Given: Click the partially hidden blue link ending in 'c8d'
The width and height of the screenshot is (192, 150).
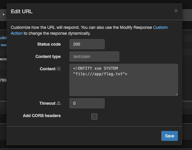Looking at the screenshot, I should pyautogui.click(x=3, y=38).
